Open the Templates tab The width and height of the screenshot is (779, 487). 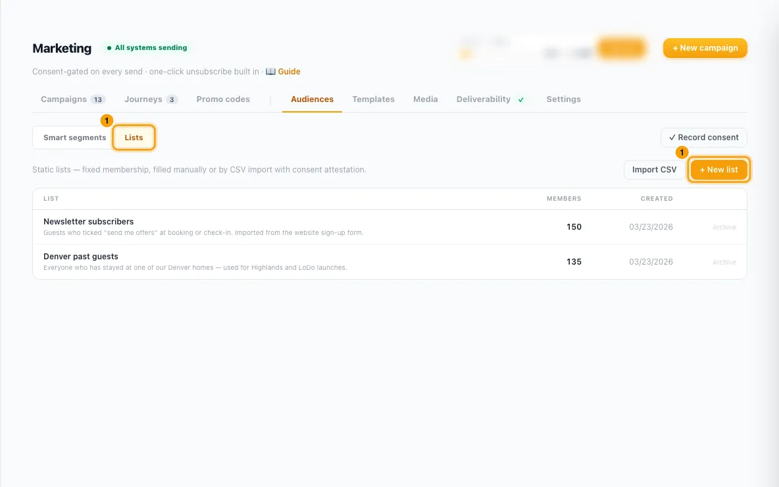click(x=373, y=99)
